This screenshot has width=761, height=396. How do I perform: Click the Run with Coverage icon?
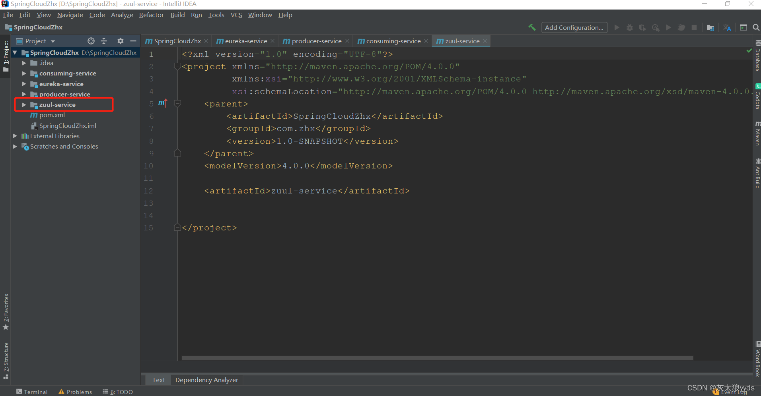pos(642,27)
